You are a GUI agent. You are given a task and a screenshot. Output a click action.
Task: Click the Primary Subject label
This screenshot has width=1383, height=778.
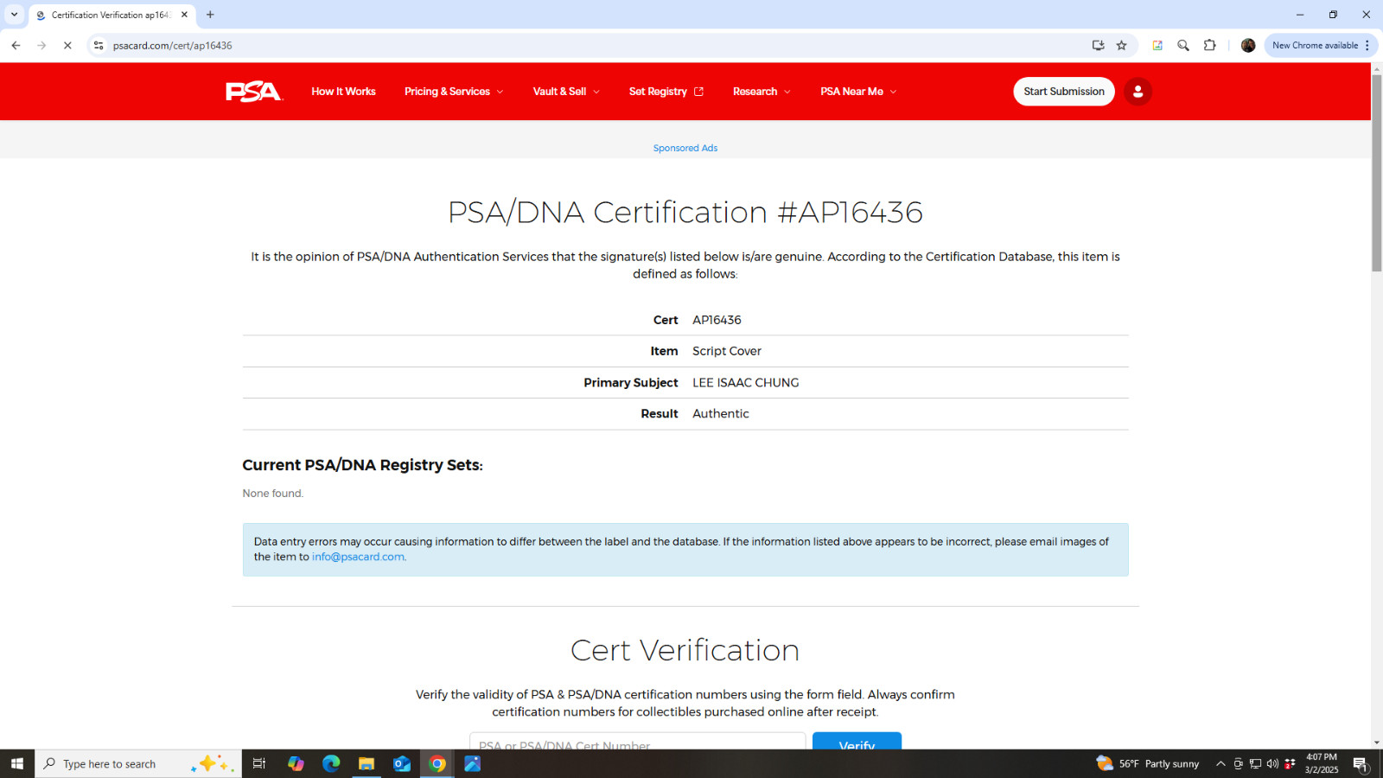click(631, 383)
